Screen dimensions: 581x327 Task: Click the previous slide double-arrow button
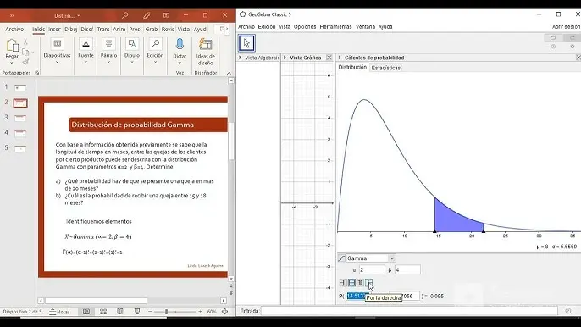click(231, 285)
